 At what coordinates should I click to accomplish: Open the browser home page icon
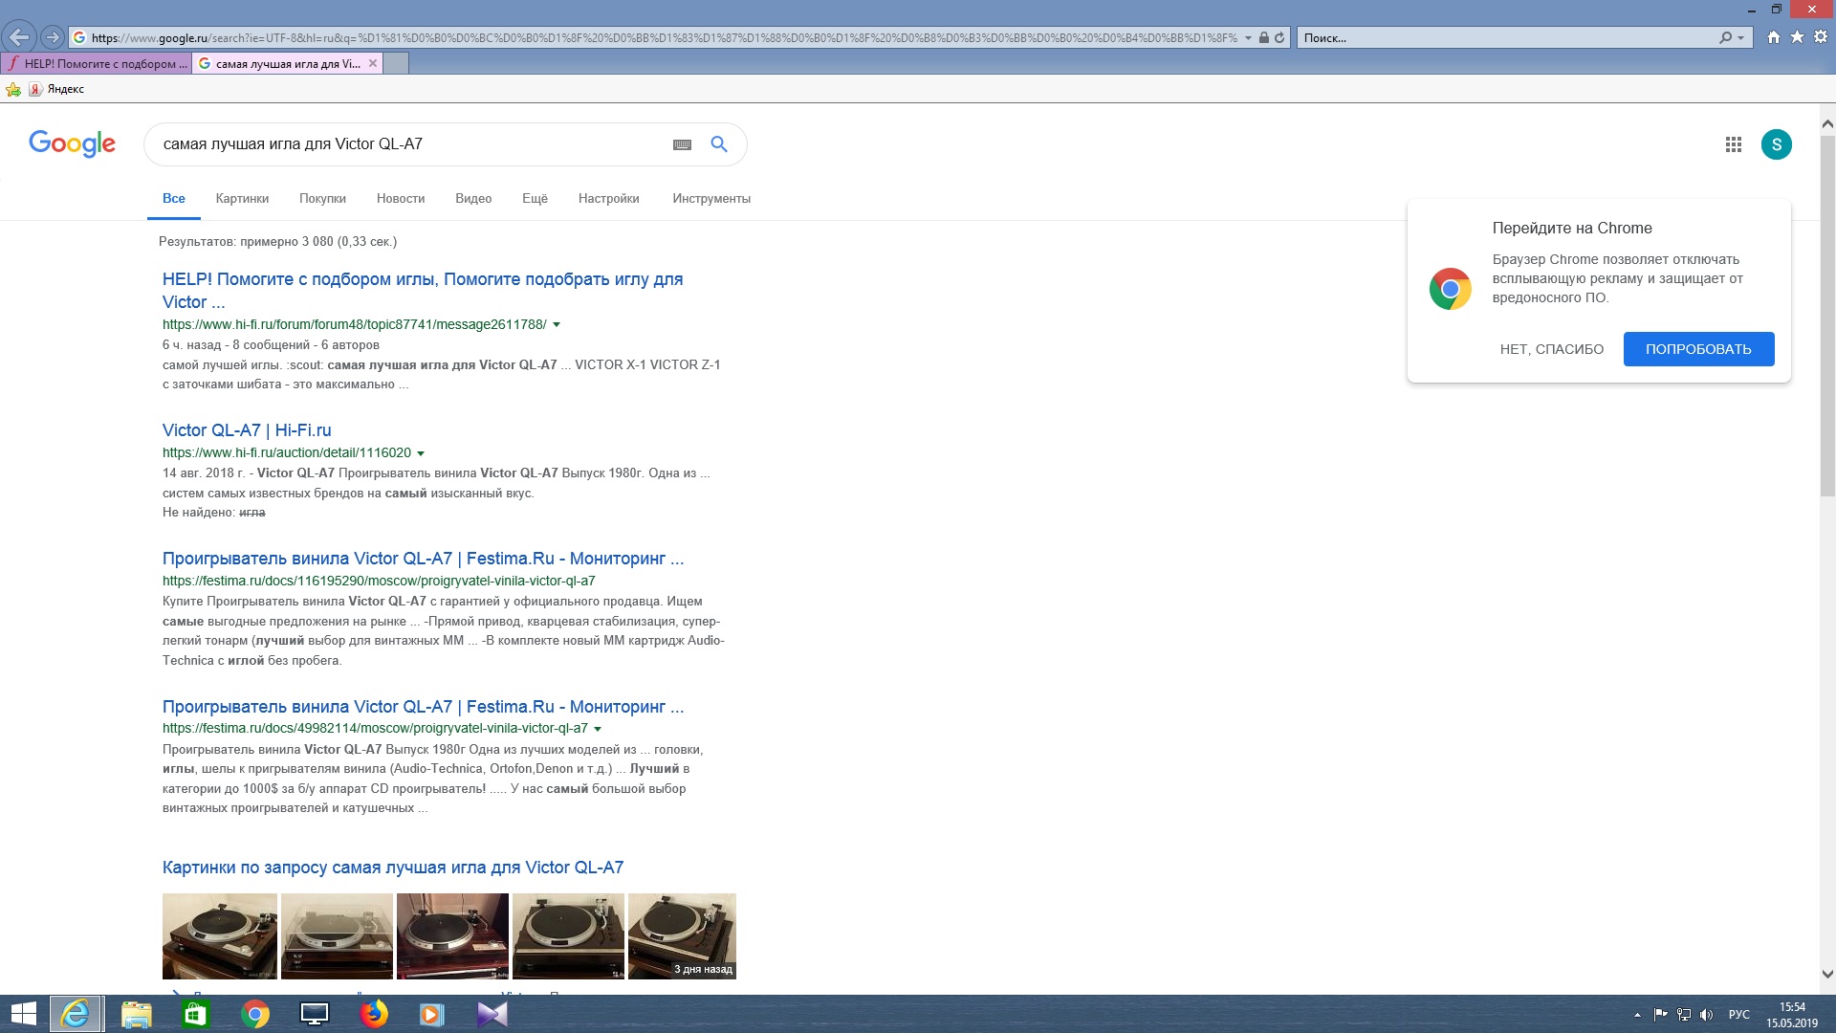point(1773,37)
